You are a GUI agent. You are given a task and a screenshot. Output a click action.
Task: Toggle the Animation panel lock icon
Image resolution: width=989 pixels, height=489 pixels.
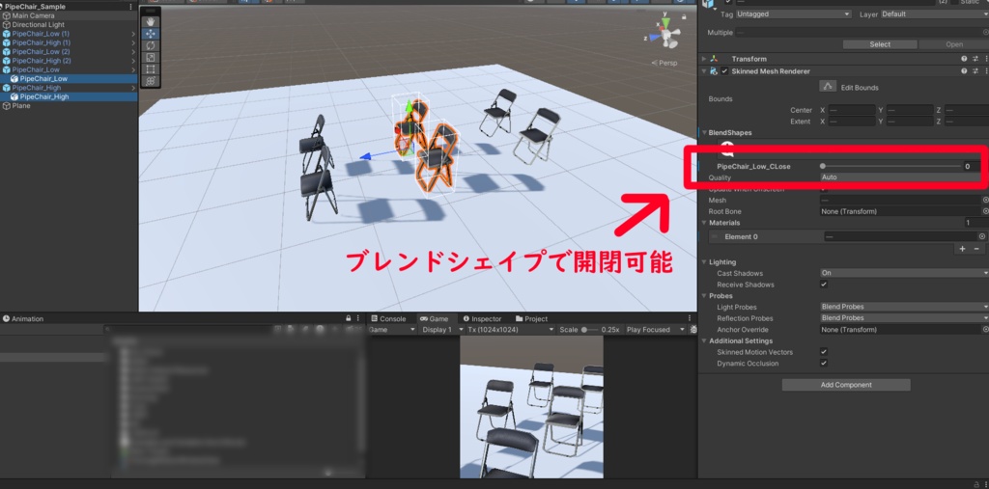(x=348, y=319)
